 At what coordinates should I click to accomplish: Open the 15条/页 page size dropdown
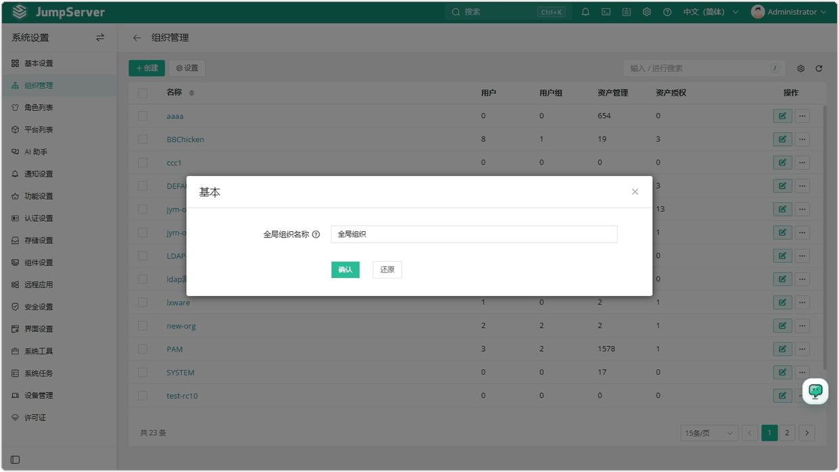coord(709,433)
